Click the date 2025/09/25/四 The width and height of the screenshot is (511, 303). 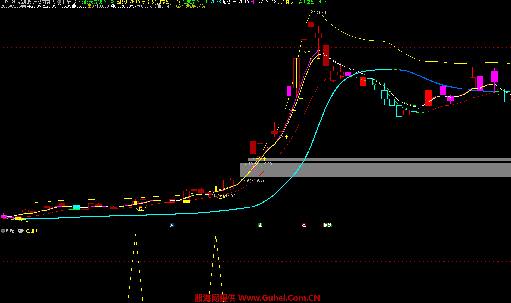point(13,6)
